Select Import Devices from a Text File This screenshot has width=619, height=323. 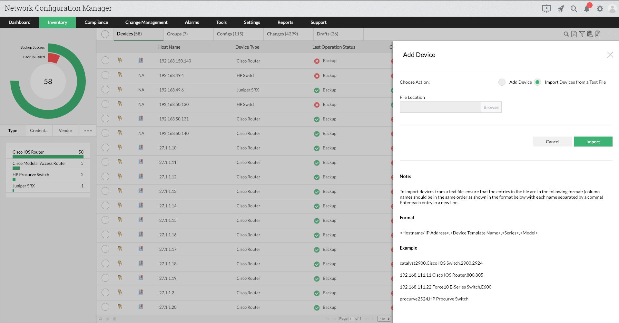point(537,82)
